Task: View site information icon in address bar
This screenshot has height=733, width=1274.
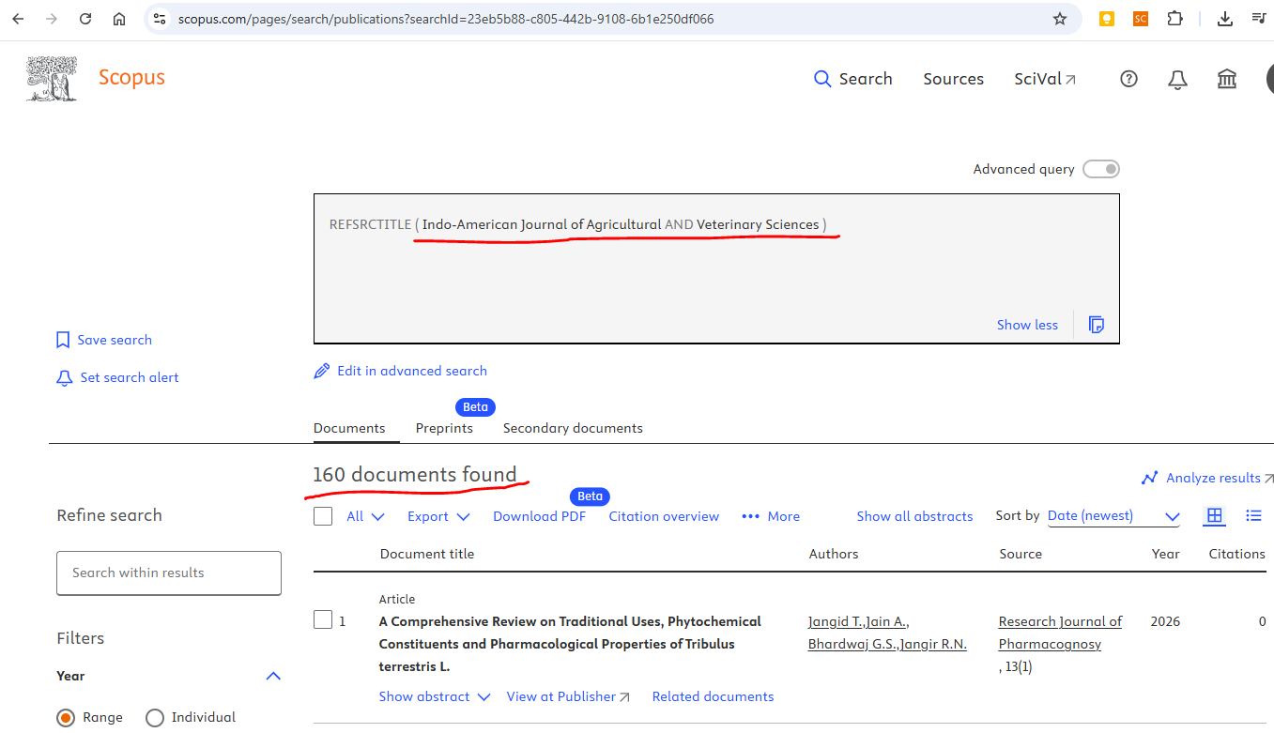Action: coord(160,19)
